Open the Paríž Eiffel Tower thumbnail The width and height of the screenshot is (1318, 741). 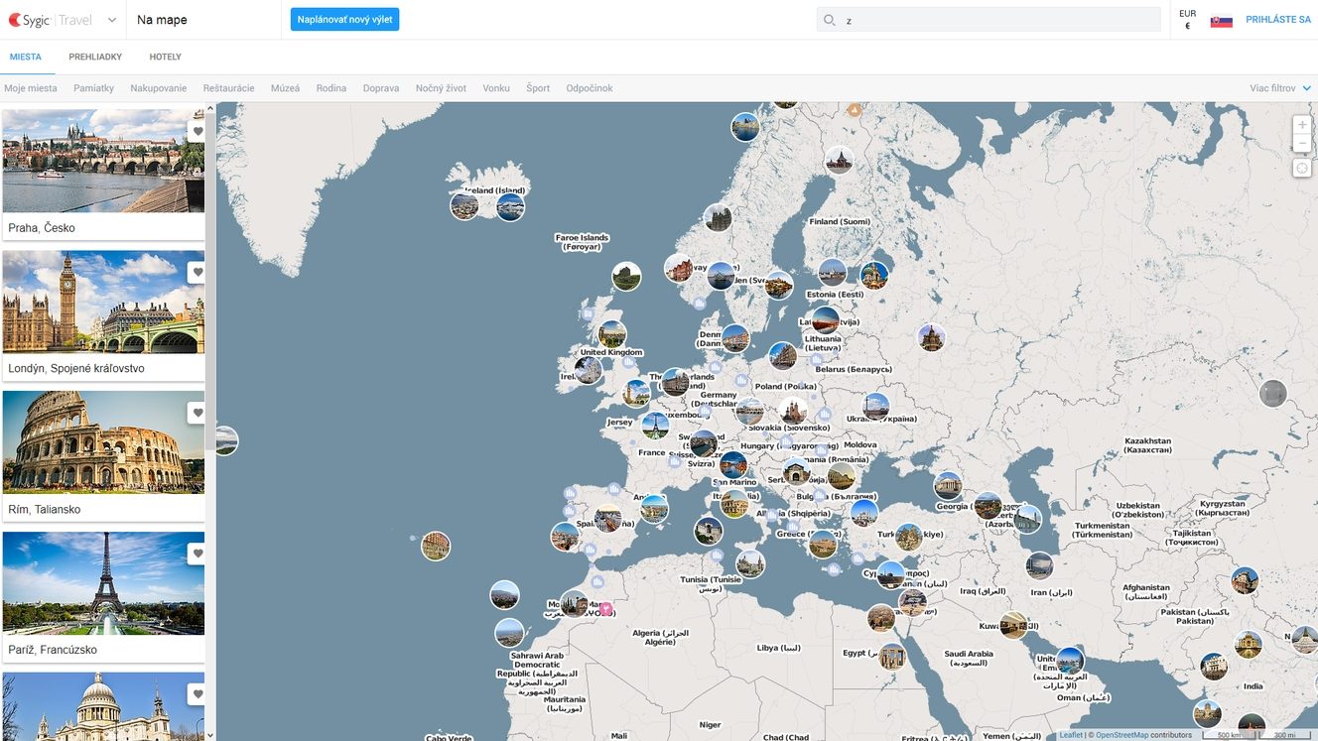103,583
